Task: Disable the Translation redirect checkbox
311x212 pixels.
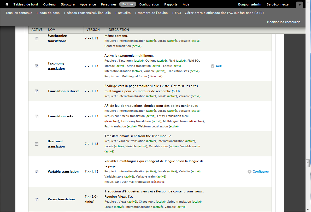Action: (37, 91)
